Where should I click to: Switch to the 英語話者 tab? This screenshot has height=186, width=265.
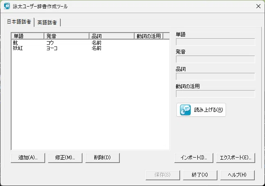click(x=47, y=23)
